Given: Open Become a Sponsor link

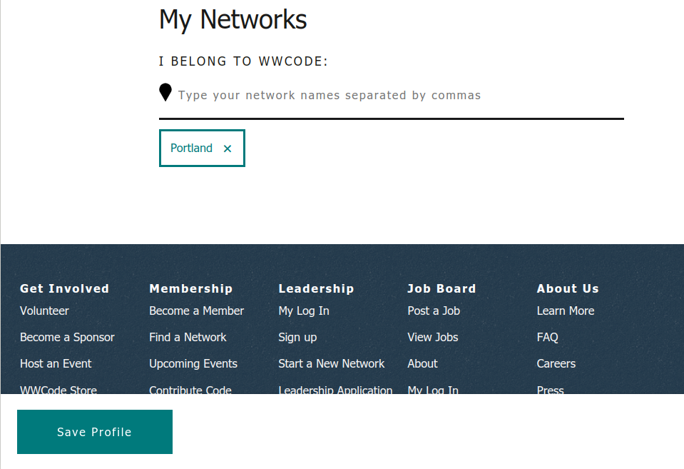Looking at the screenshot, I should pyautogui.click(x=67, y=338).
